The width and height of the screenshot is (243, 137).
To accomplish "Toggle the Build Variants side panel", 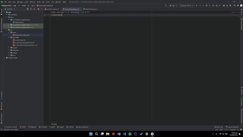I will [2, 118].
